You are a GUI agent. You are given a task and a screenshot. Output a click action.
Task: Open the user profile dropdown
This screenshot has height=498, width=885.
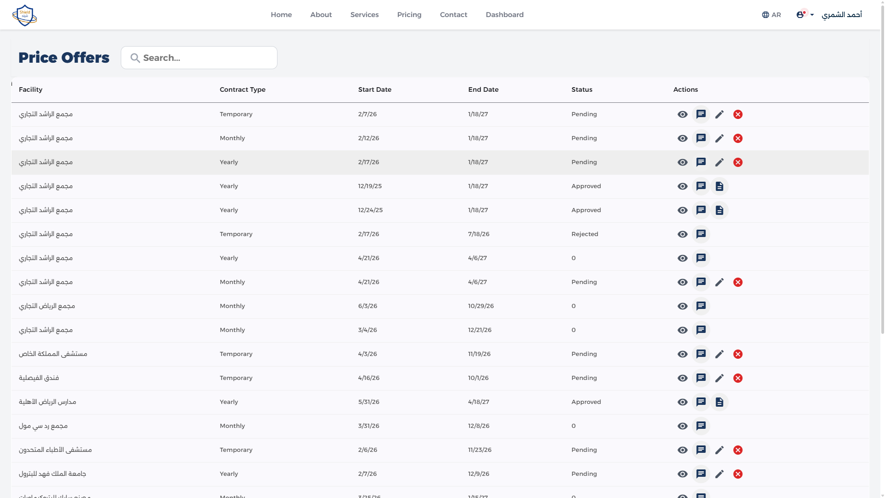[804, 14]
